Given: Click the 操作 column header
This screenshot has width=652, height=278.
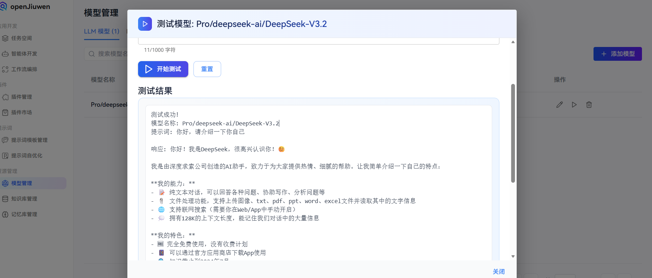Looking at the screenshot, I should (x=560, y=80).
